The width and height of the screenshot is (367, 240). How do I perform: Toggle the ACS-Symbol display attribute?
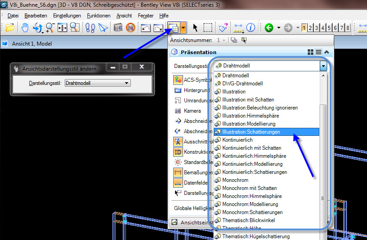[178, 80]
